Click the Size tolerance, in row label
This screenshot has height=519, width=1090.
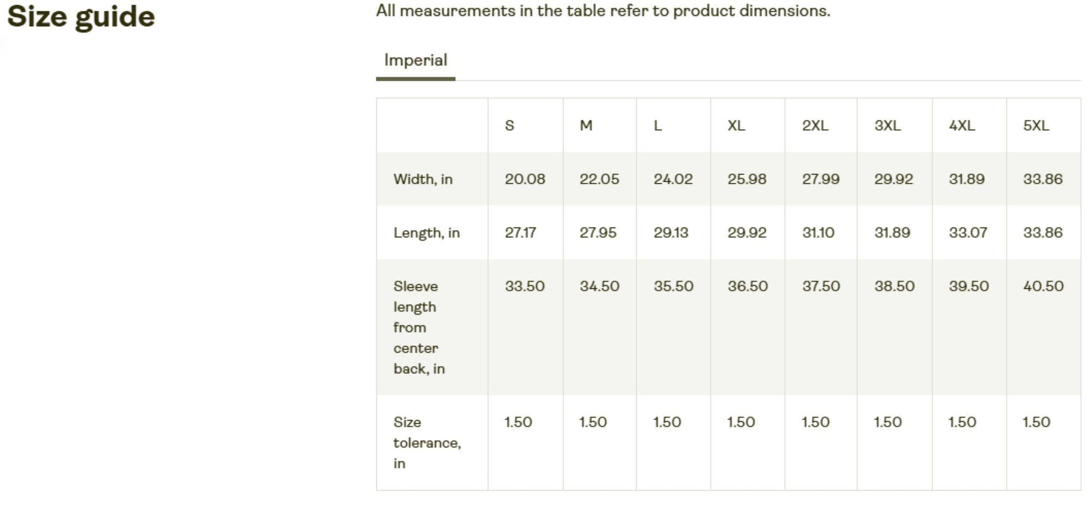pos(426,442)
